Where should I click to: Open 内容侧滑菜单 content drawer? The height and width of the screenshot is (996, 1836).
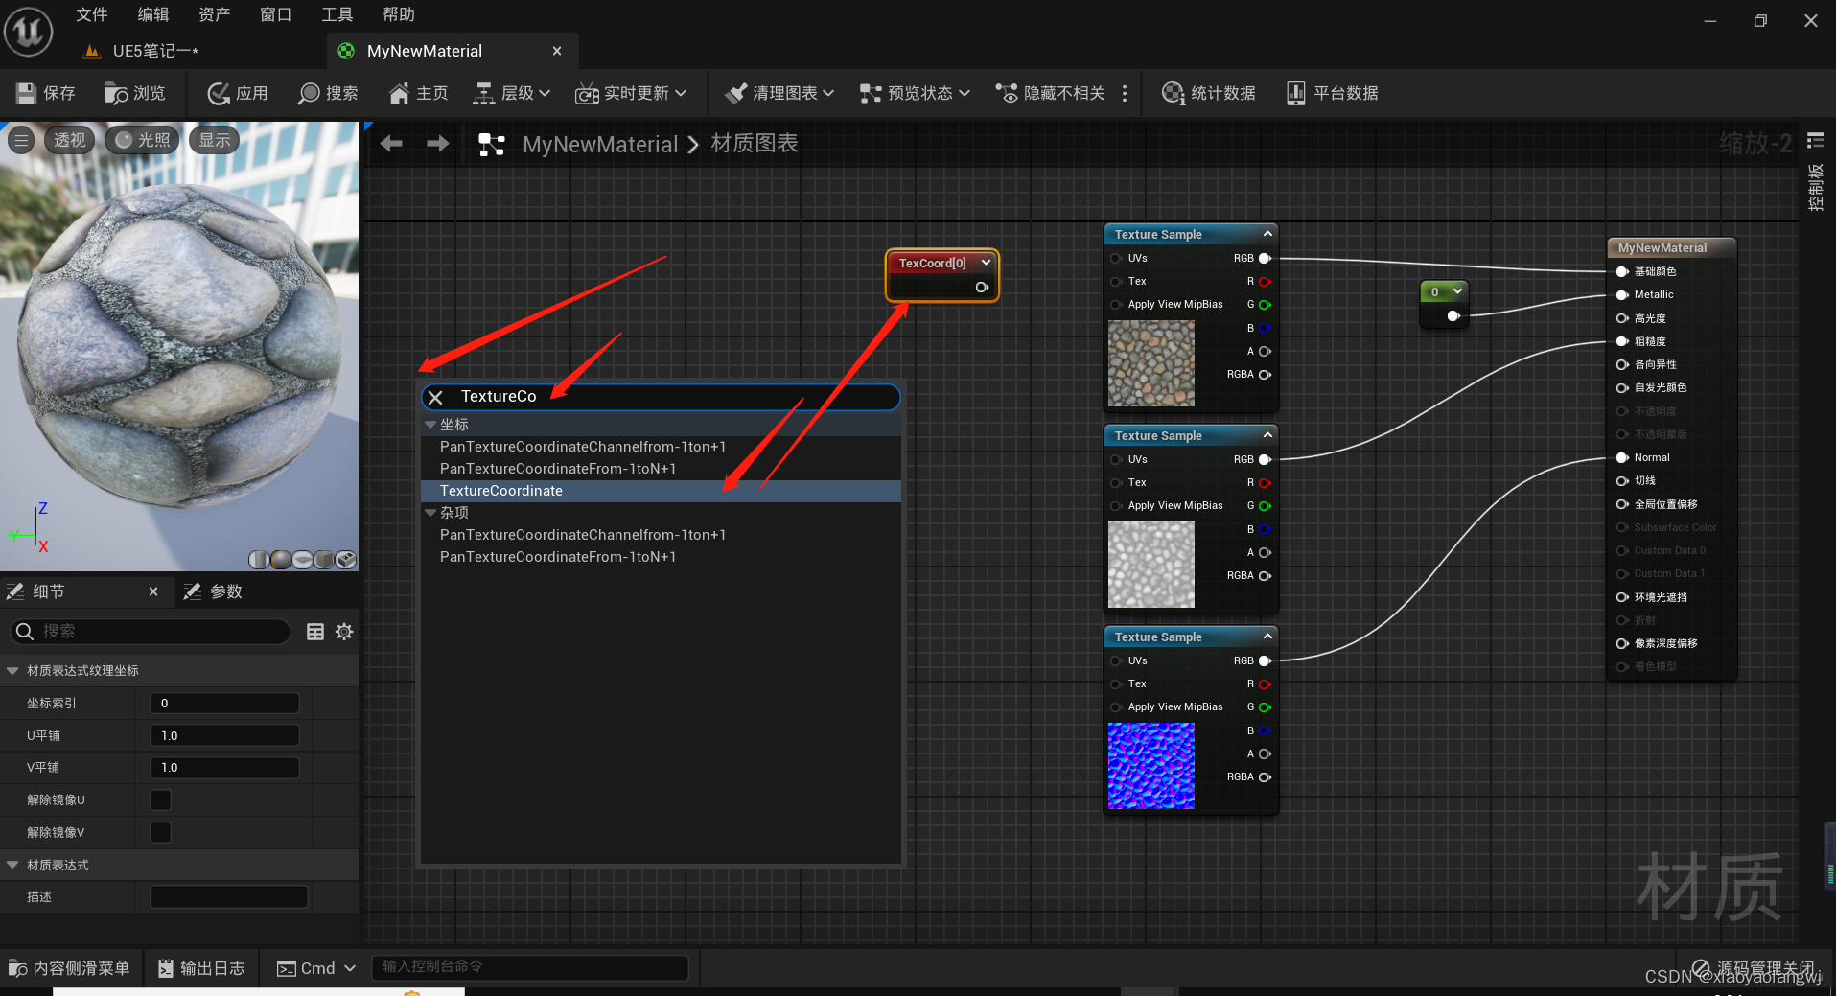click(x=69, y=968)
